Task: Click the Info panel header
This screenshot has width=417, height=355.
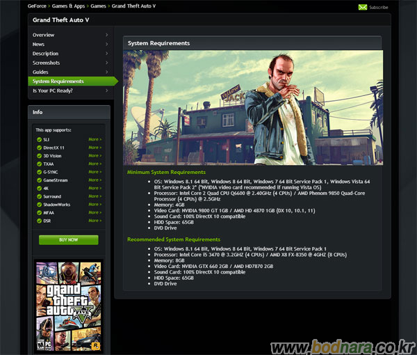Action: (x=69, y=112)
